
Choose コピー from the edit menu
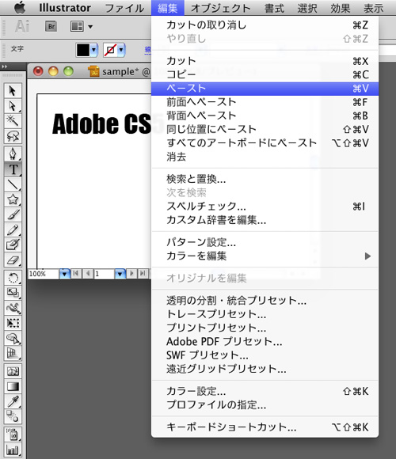[x=265, y=74]
